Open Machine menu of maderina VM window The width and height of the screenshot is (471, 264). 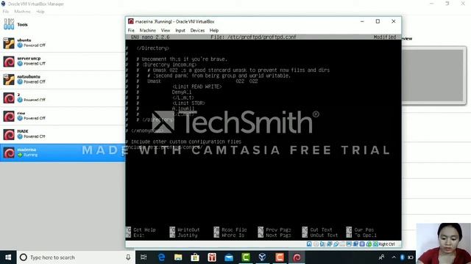point(148,31)
